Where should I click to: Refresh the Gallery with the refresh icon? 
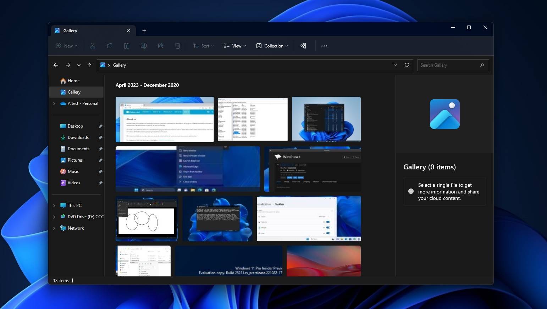click(x=407, y=65)
